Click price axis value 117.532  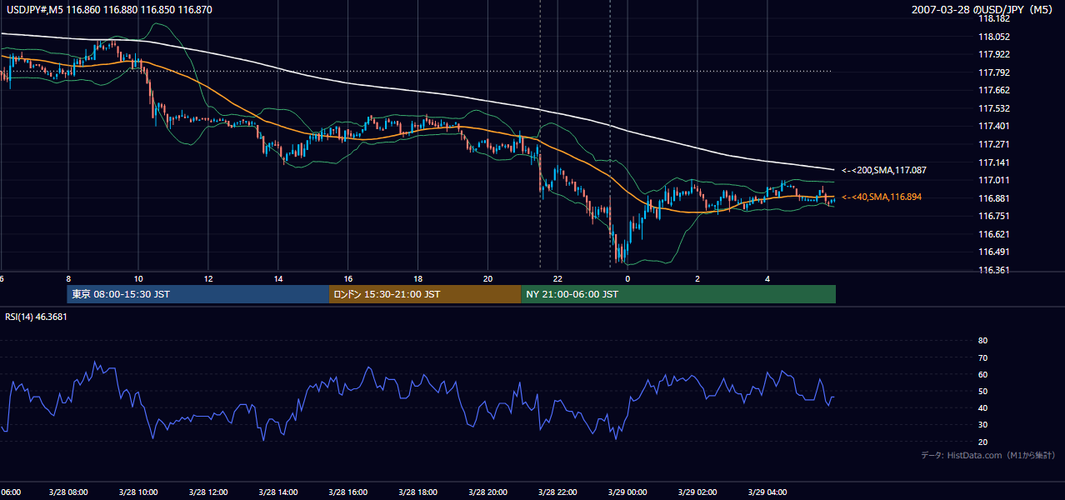click(x=993, y=108)
